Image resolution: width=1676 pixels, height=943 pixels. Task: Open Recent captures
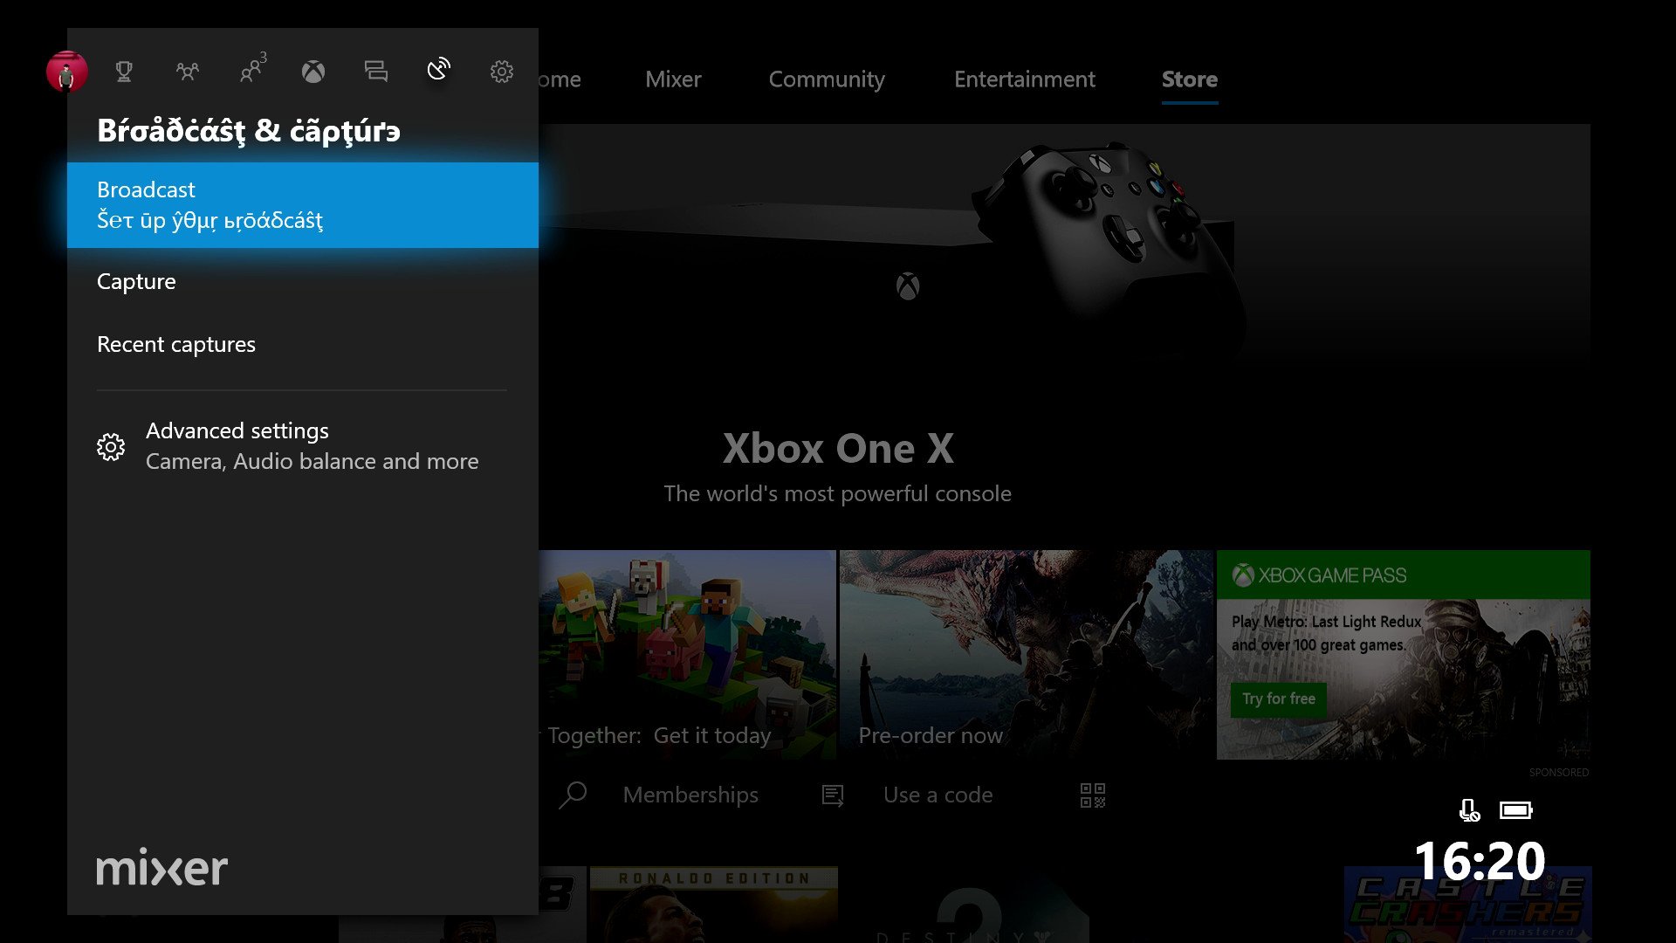(303, 344)
